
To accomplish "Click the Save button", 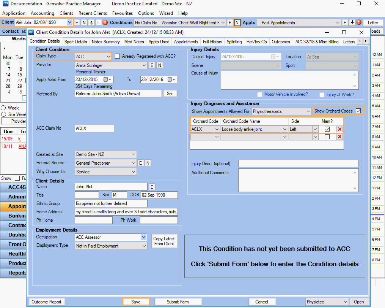I will [x=136, y=302].
